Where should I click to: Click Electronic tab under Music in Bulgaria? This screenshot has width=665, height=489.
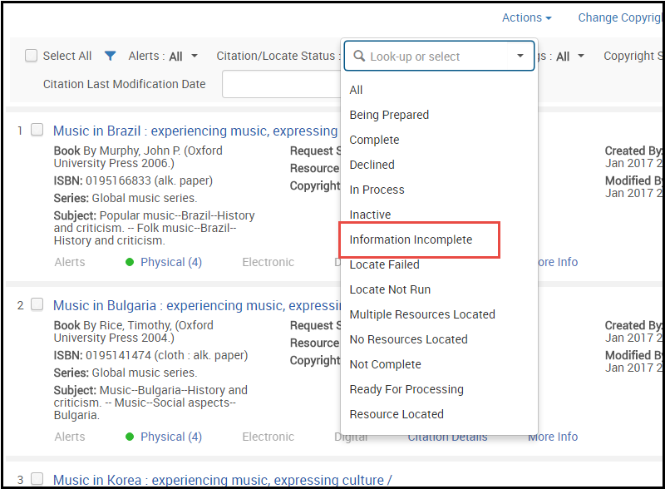[x=268, y=437]
